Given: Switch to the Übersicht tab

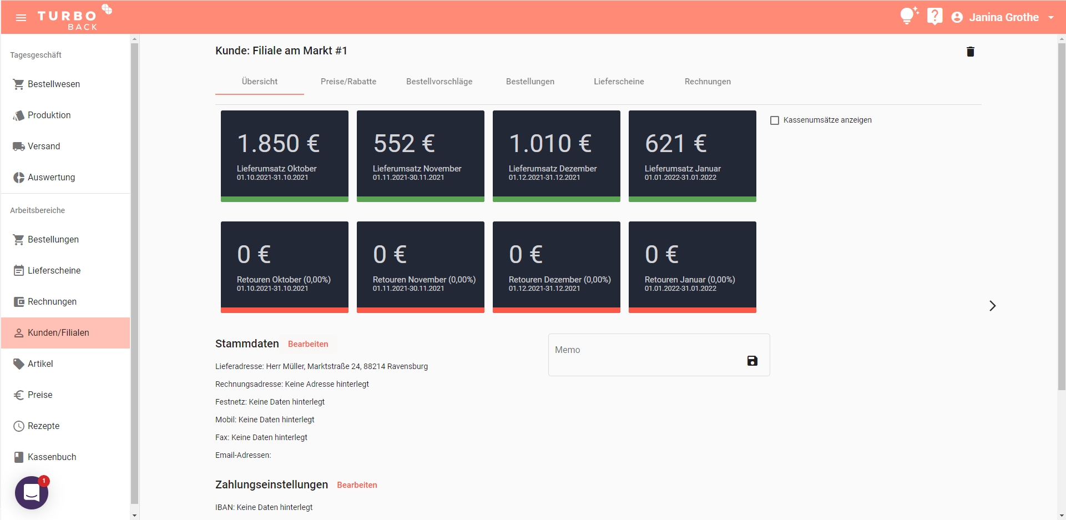Looking at the screenshot, I should (x=260, y=82).
